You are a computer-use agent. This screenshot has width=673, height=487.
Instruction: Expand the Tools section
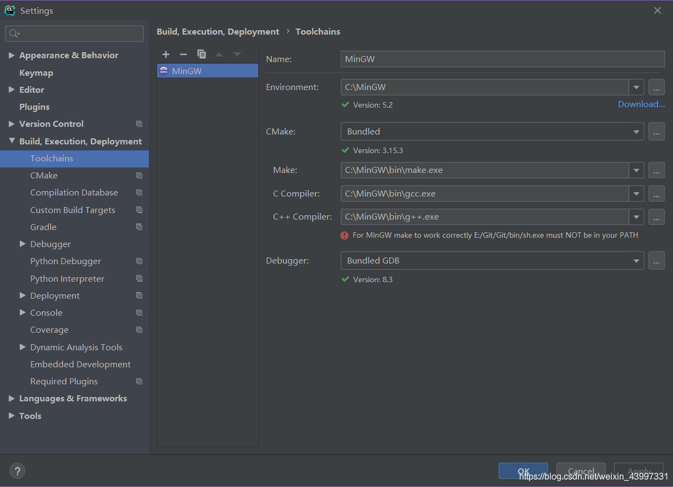point(12,416)
